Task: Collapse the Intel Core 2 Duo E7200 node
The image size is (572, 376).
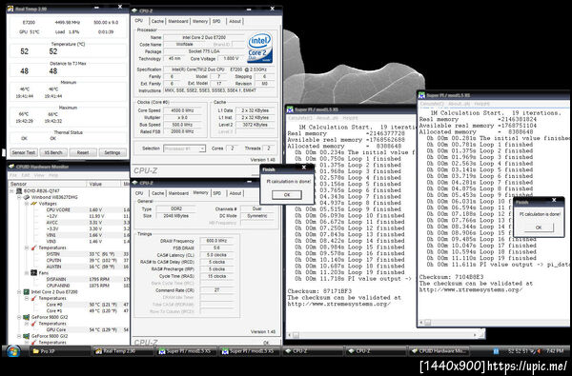Action: [19, 292]
